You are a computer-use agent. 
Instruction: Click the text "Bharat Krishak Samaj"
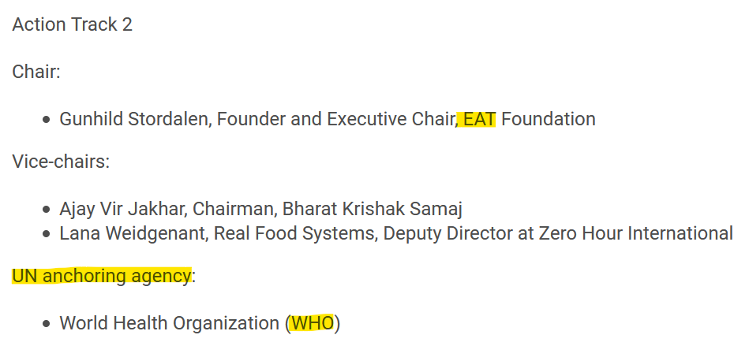tap(373, 210)
